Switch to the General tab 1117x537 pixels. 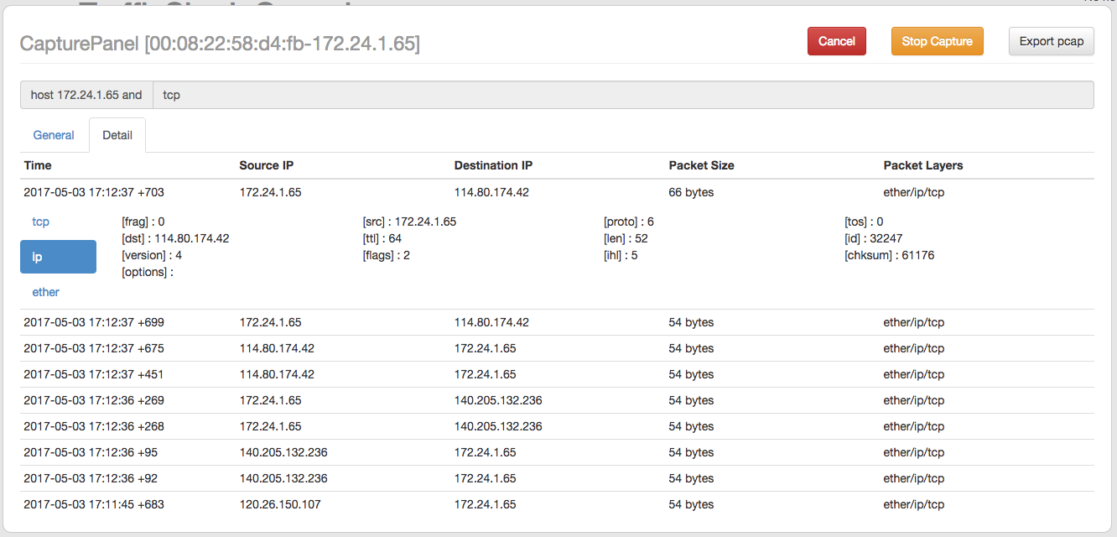(54, 135)
